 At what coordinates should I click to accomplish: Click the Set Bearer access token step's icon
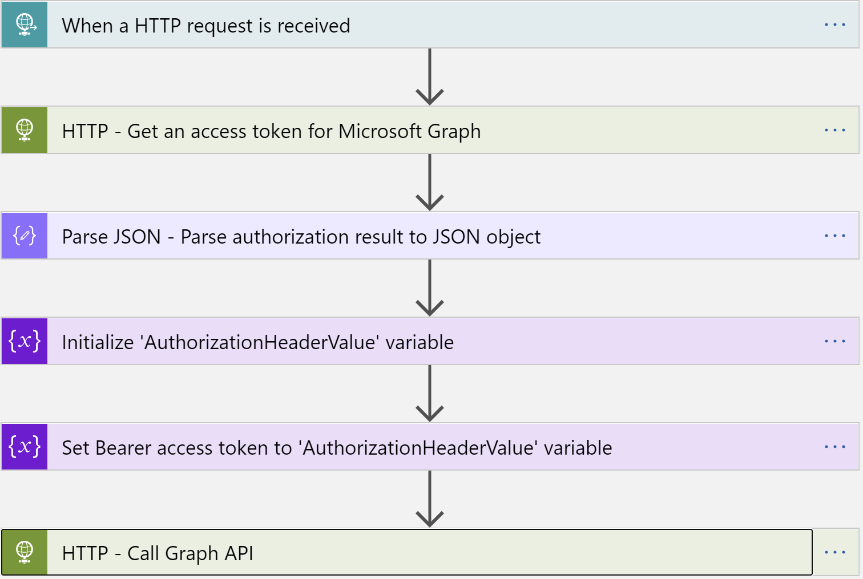tap(25, 447)
